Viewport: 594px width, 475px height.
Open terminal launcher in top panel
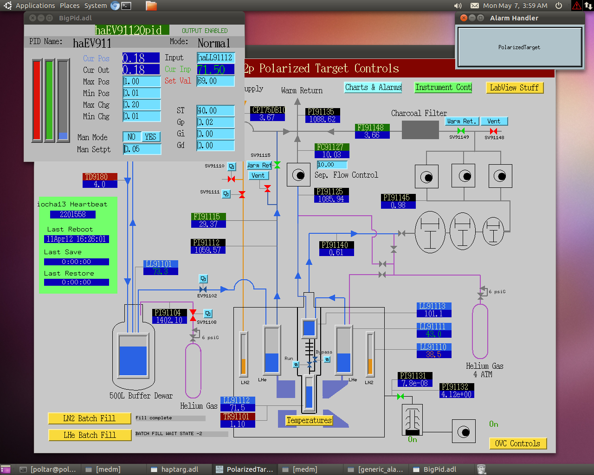pos(126,6)
